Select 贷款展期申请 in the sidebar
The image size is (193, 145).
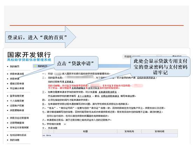(x=17, y=110)
